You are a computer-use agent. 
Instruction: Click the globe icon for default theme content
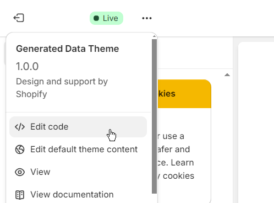20,149
